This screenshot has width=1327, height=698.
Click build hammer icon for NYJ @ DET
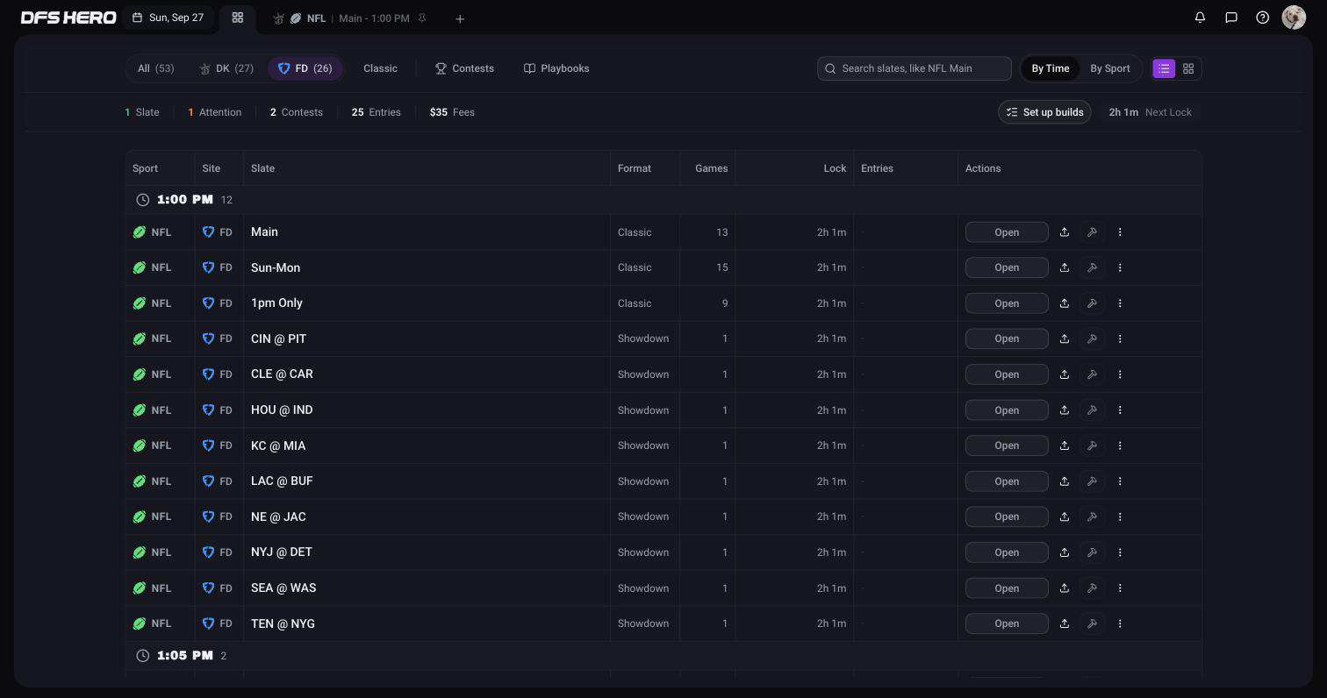tap(1093, 552)
